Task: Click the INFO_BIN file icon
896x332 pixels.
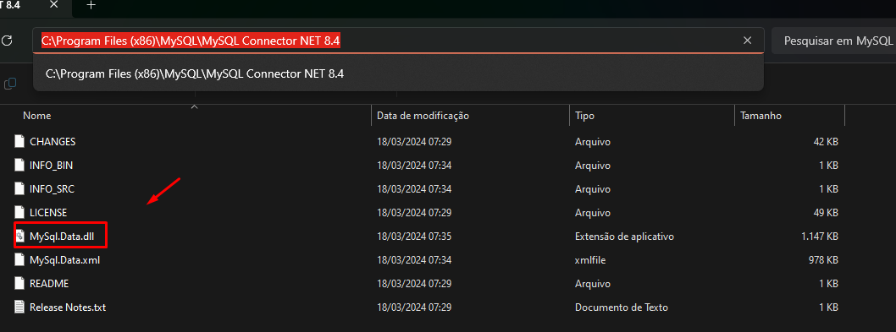Action: 20,166
